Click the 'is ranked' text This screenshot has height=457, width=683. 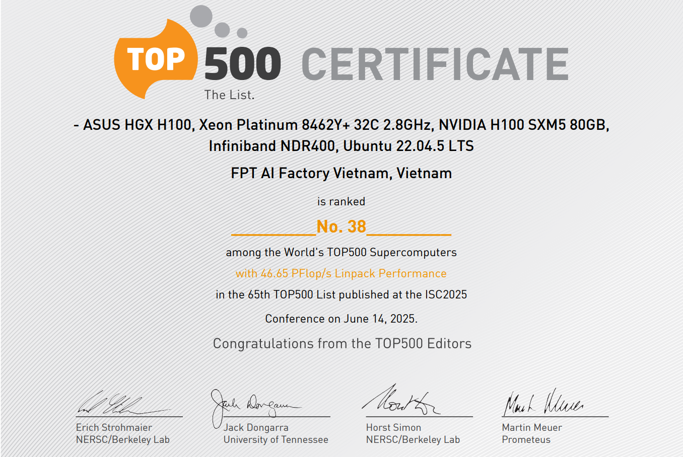[x=341, y=201]
